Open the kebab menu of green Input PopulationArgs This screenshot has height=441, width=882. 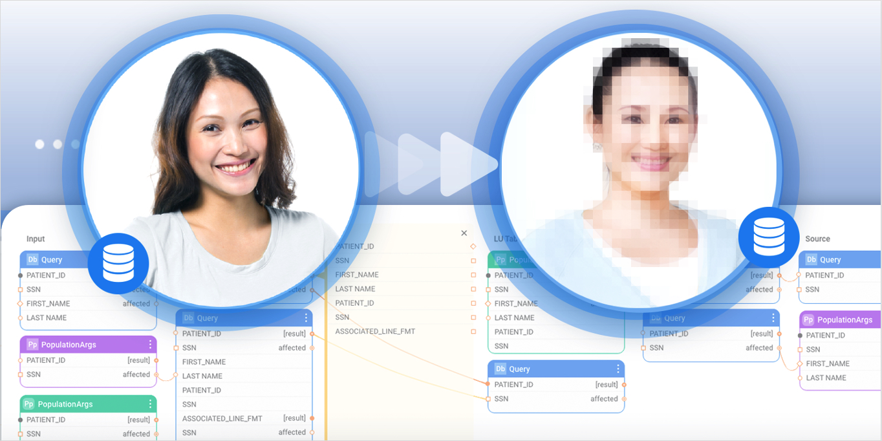pyautogui.click(x=151, y=404)
